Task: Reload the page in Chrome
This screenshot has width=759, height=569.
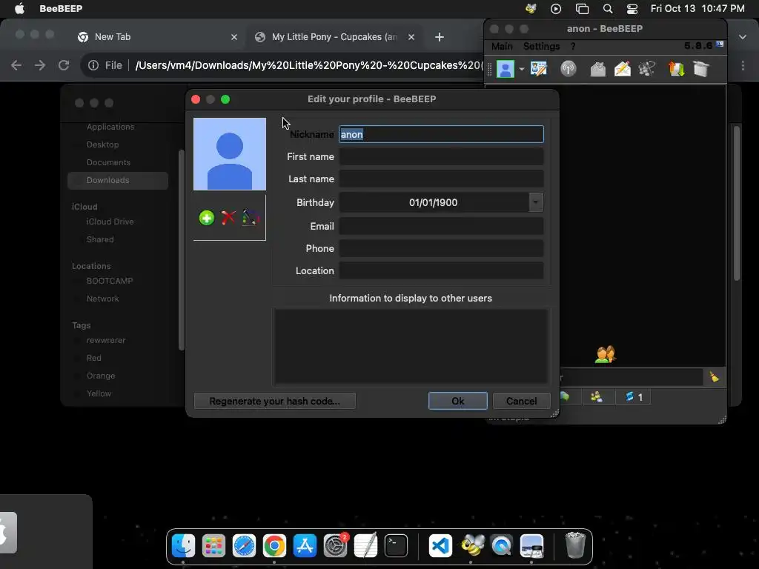Action: (x=64, y=65)
